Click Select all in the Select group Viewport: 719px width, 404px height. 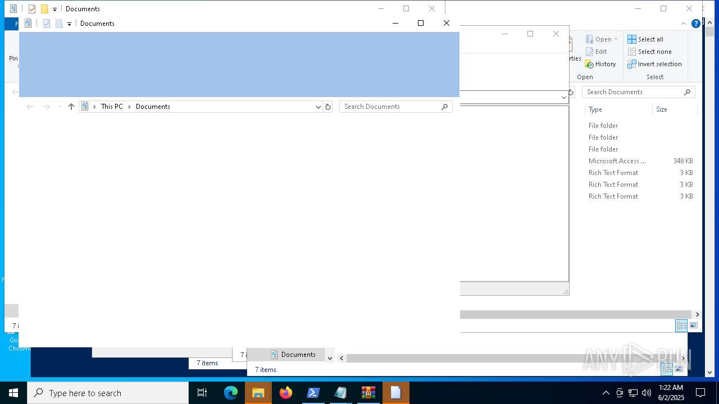pyautogui.click(x=650, y=39)
